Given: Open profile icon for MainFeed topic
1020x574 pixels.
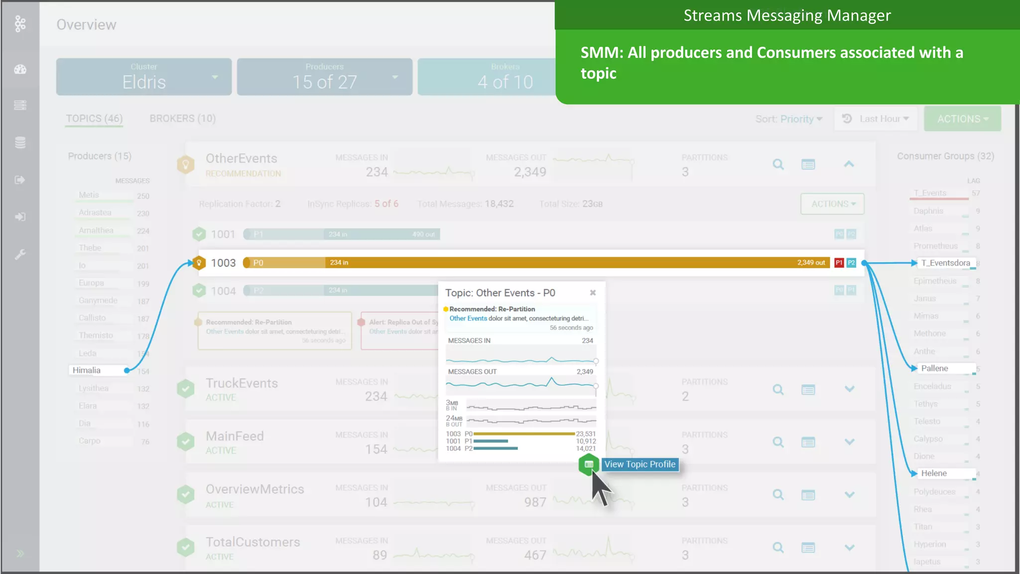Looking at the screenshot, I should coord(808,442).
